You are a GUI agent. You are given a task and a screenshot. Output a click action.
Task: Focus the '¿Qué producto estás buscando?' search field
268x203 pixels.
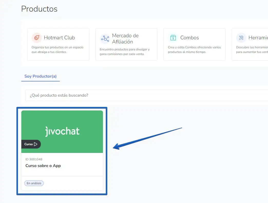tap(146, 95)
